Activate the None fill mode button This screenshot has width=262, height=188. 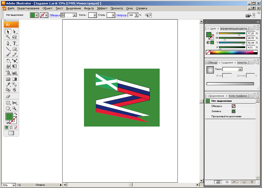[16, 128]
